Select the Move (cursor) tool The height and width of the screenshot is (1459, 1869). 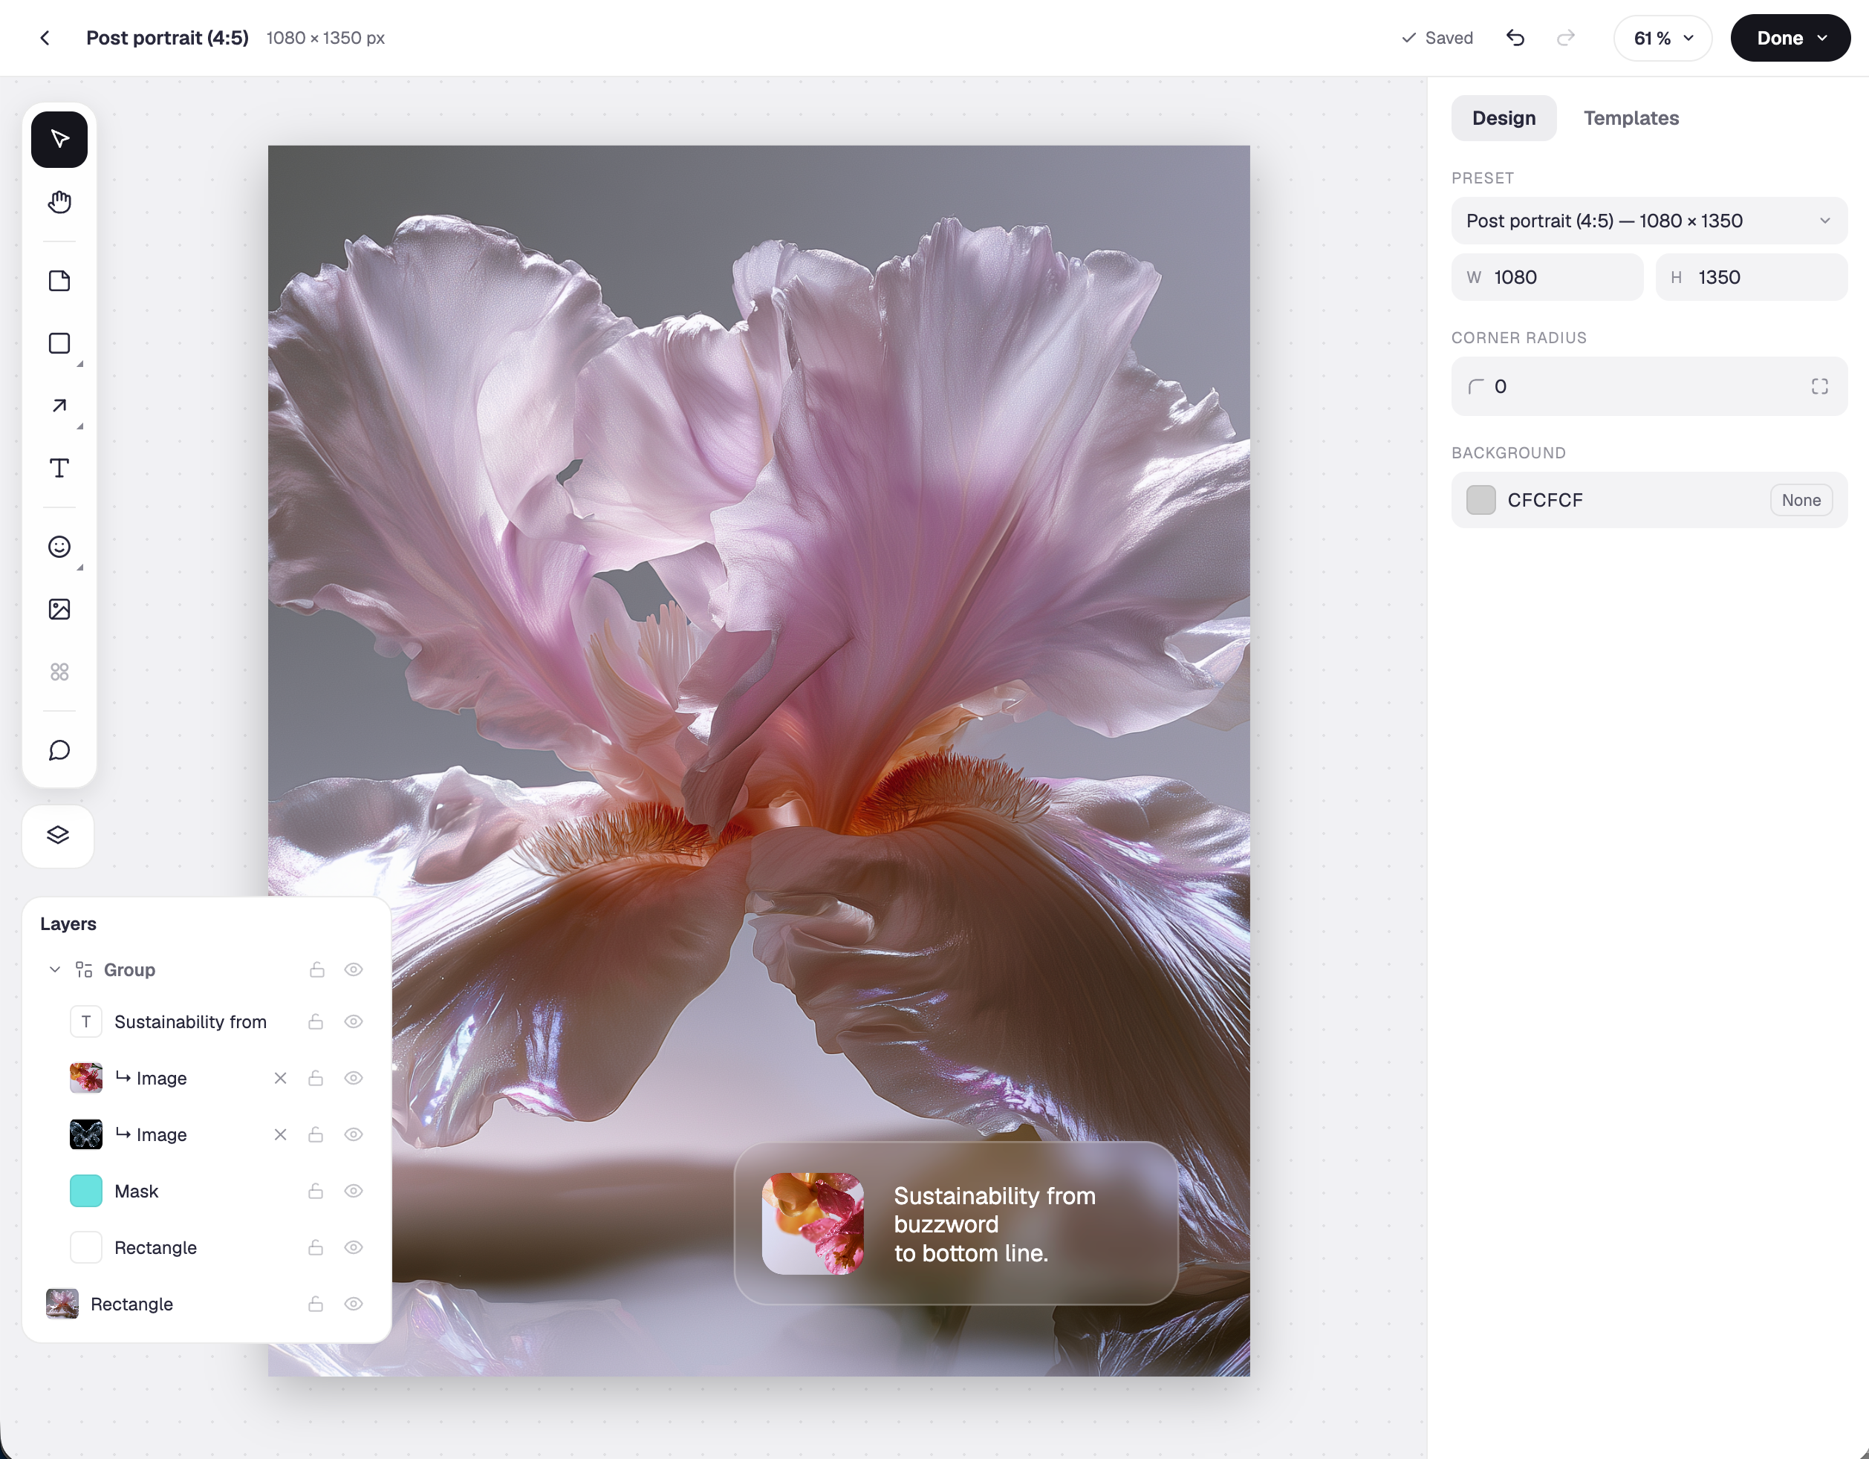coord(59,140)
